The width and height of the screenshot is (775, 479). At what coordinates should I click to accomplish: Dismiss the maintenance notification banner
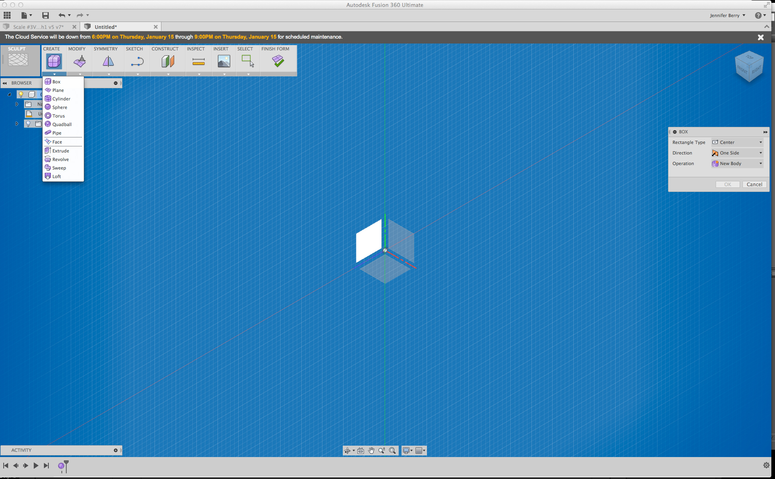pos(760,37)
